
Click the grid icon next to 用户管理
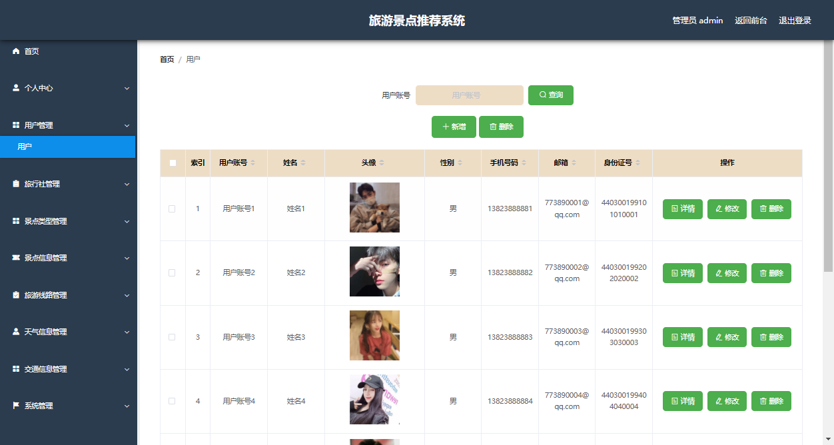[x=15, y=125]
